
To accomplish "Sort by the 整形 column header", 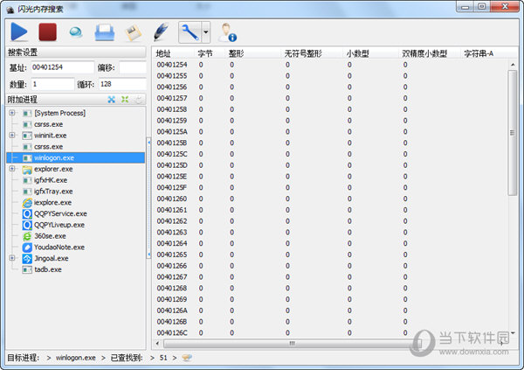I will pyautogui.click(x=253, y=53).
